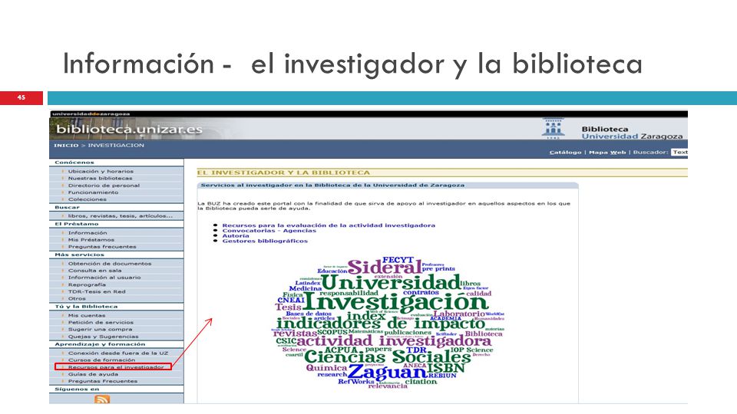
Task: Click the El Préstamo section header
Action: 77,224
